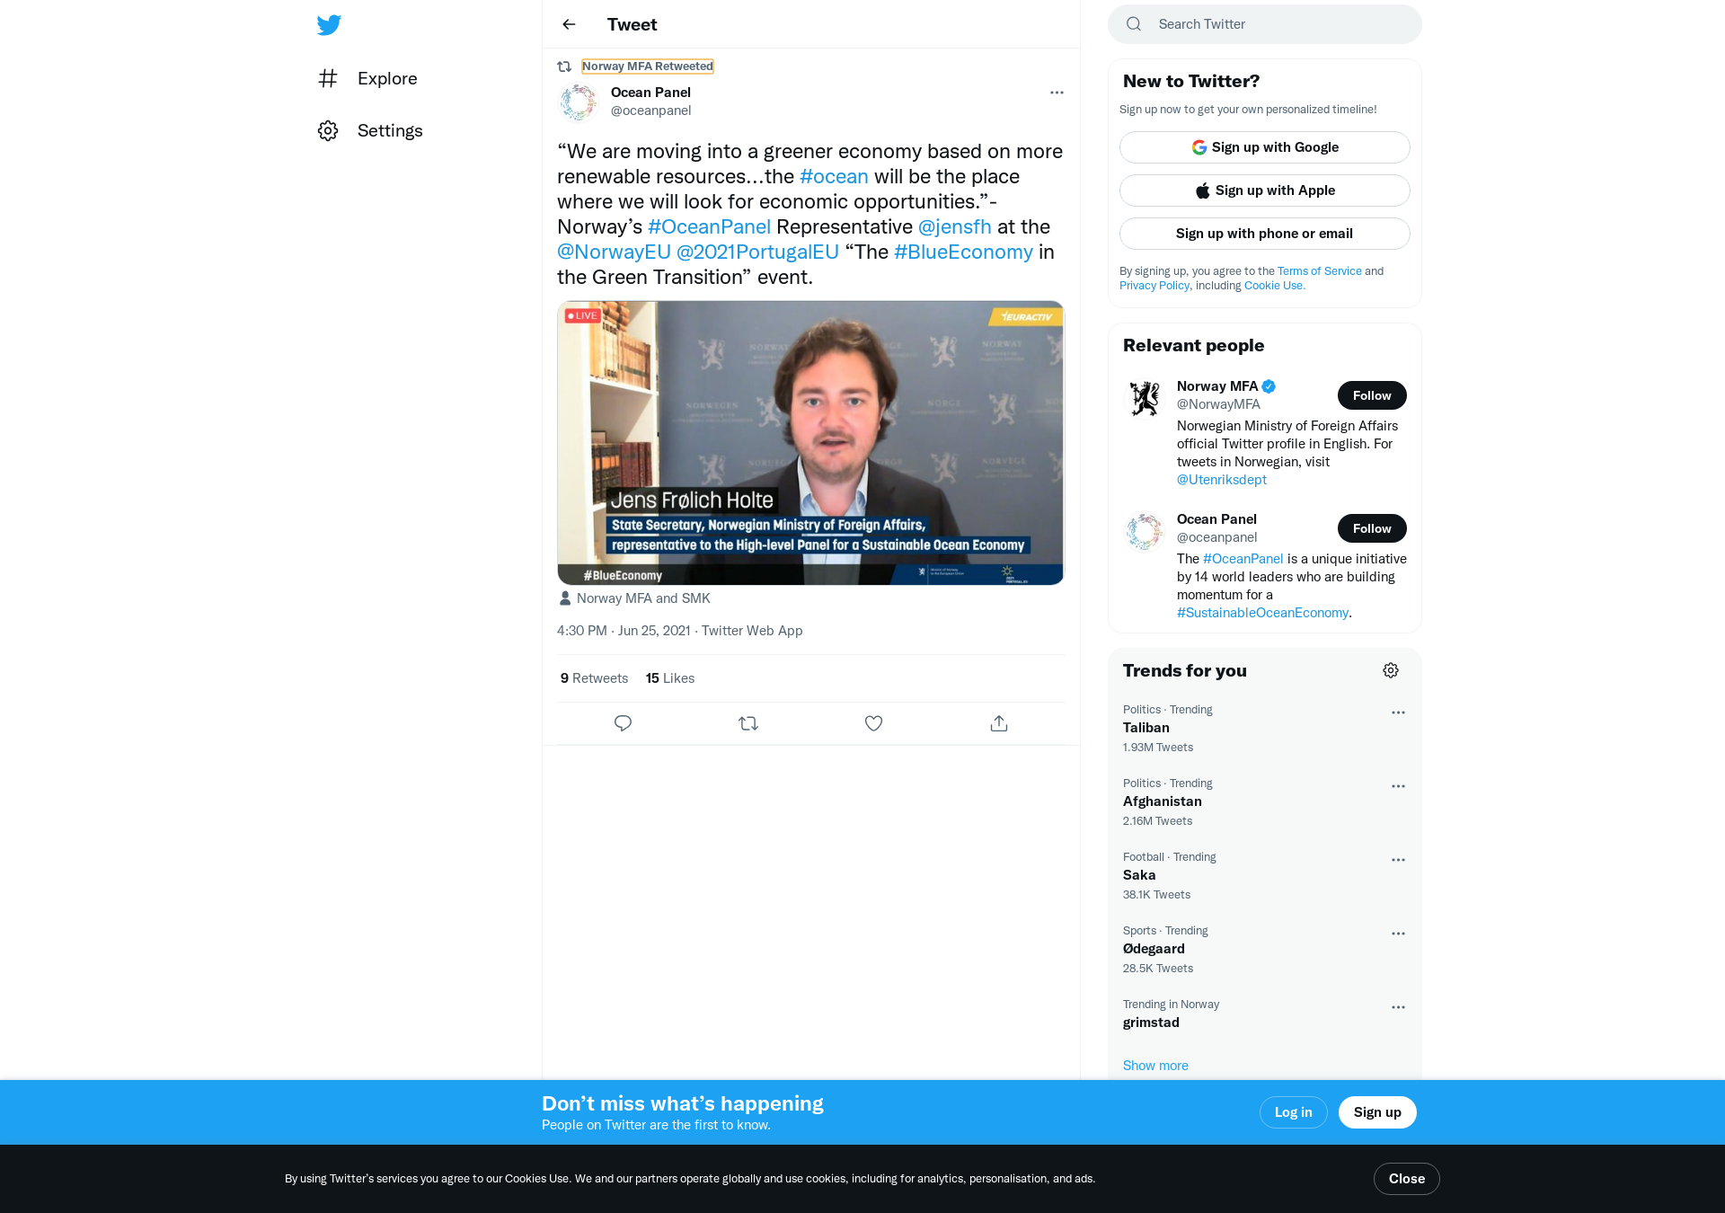Open Trends for you settings gear

point(1391,670)
